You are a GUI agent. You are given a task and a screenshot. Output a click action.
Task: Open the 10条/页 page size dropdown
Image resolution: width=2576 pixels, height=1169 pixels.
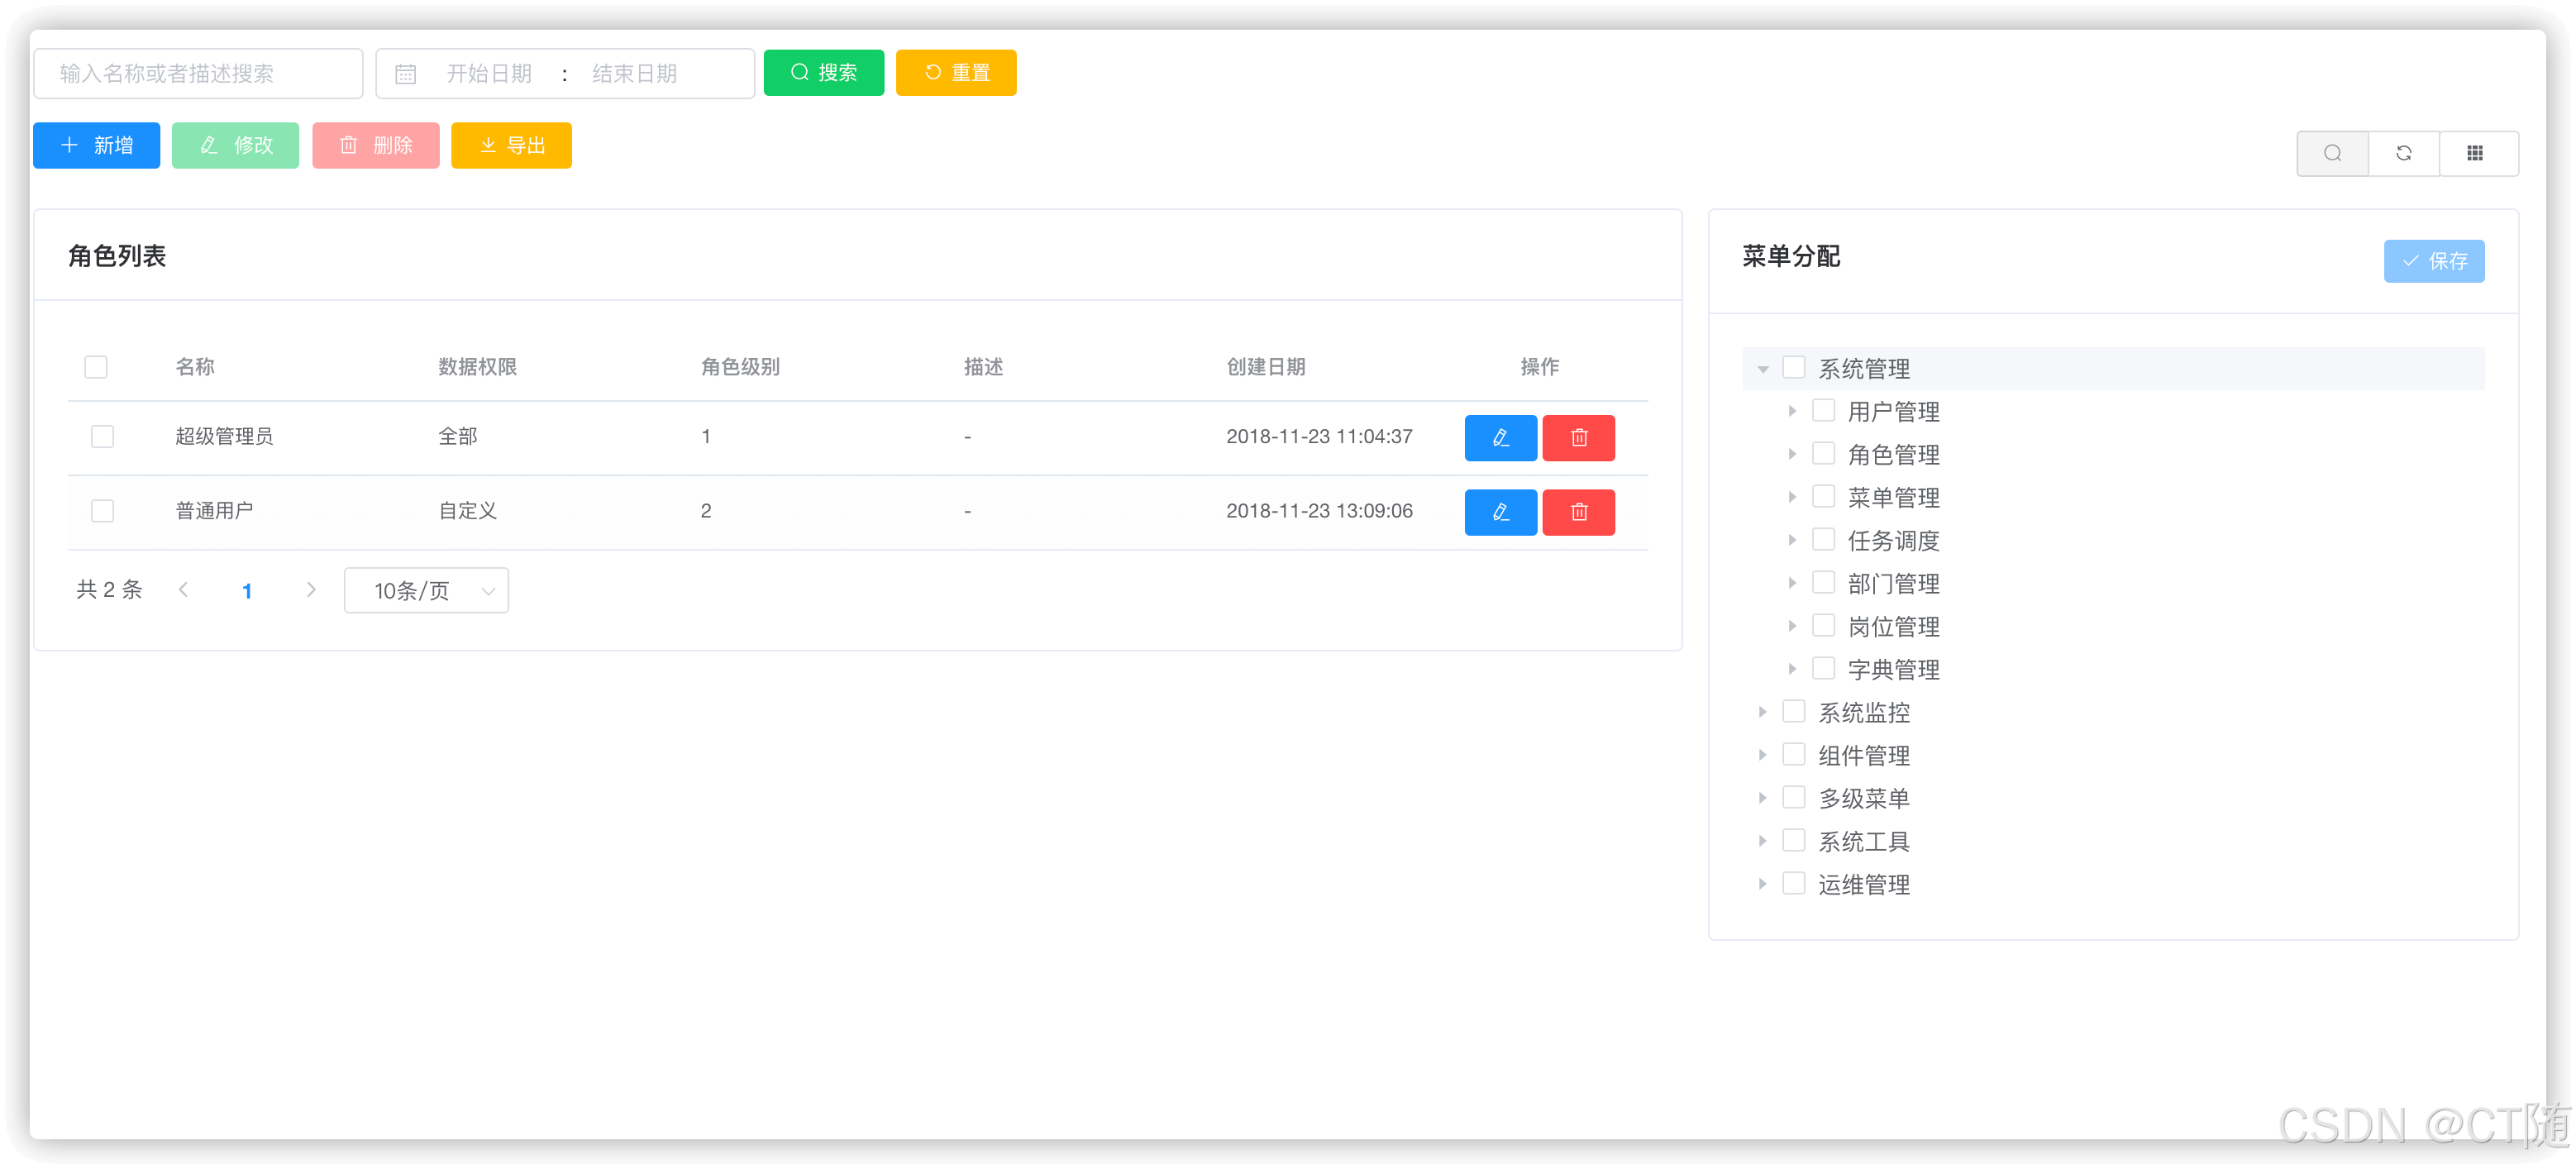click(426, 591)
